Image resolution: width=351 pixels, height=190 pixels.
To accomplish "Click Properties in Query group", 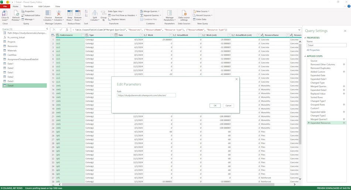I will pos(28,11).
